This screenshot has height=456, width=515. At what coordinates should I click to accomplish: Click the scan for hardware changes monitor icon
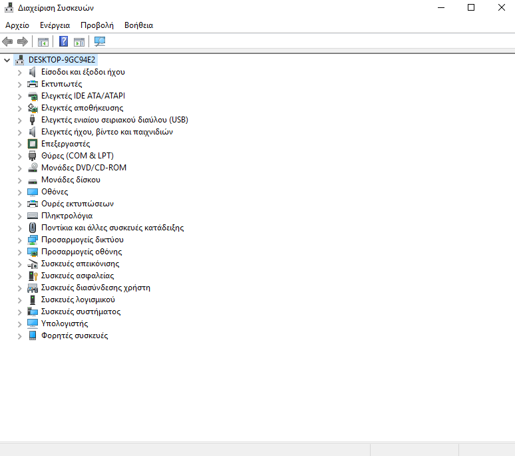(x=100, y=42)
